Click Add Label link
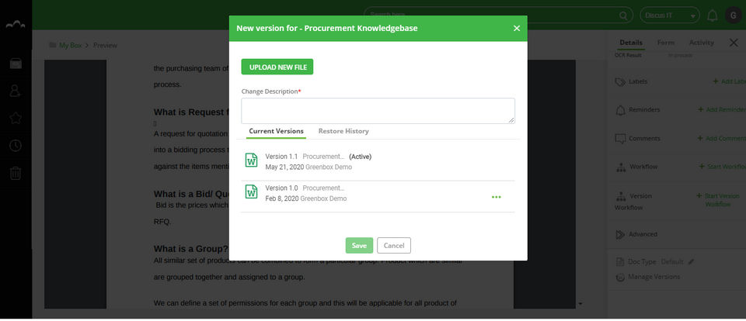This screenshot has width=746, height=321. coord(729,81)
